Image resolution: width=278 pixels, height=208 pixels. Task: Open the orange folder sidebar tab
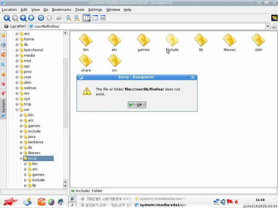pos(3,55)
